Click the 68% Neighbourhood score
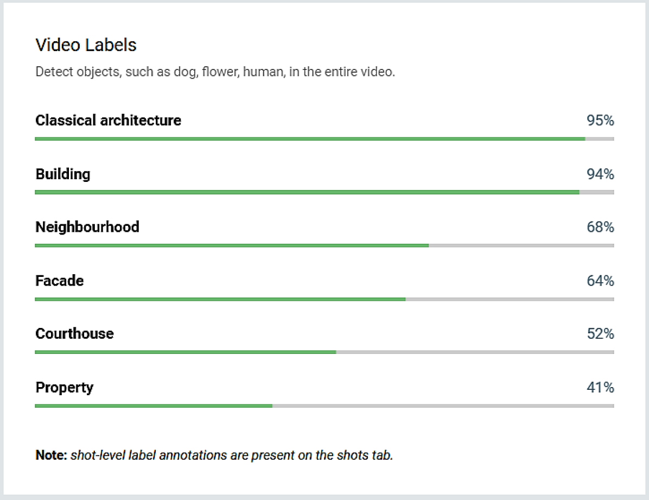The height and width of the screenshot is (500, 649). (x=600, y=227)
